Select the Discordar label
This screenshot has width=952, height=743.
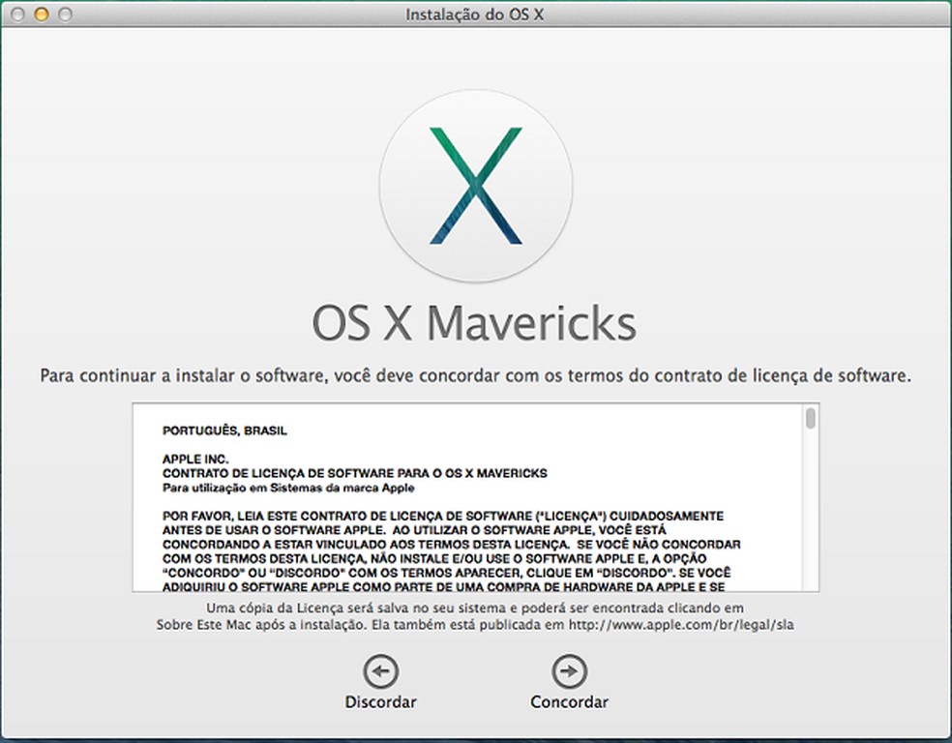380,702
